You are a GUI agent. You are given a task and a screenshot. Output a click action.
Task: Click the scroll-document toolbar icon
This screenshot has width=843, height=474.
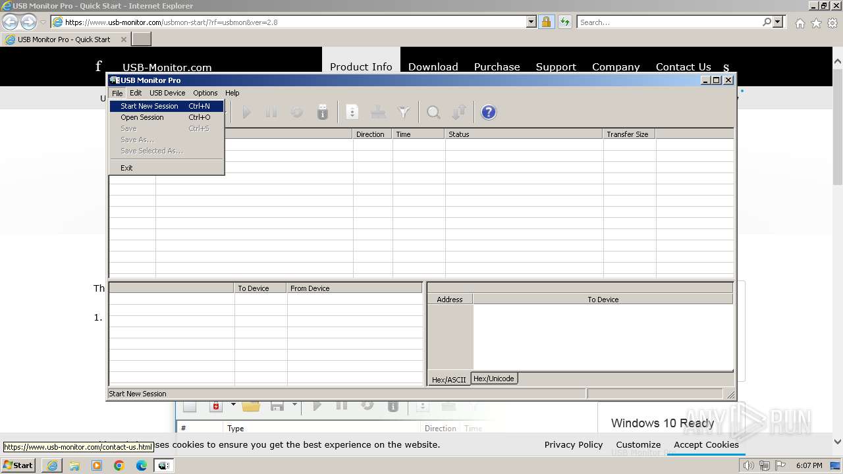(352, 113)
